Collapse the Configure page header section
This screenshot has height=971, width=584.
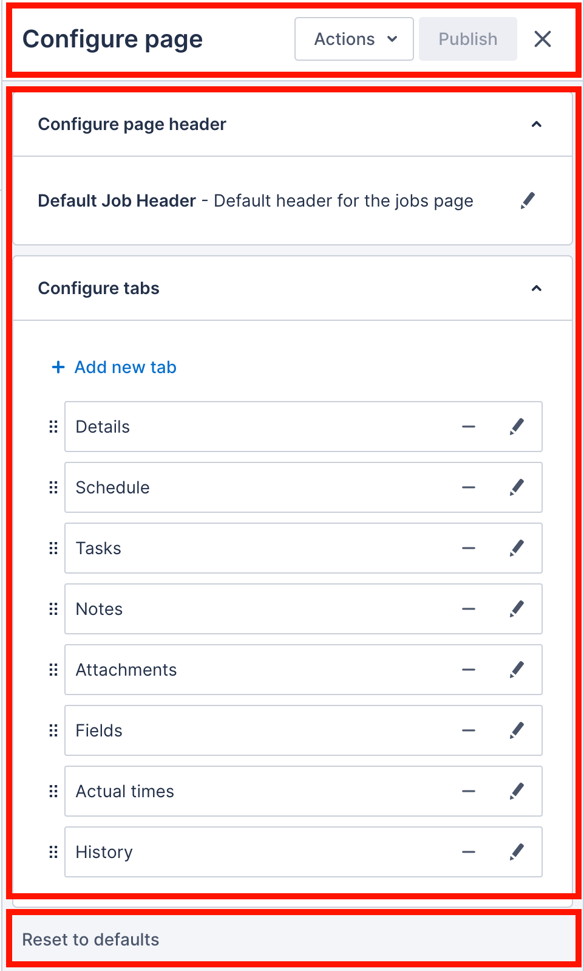pos(537,123)
